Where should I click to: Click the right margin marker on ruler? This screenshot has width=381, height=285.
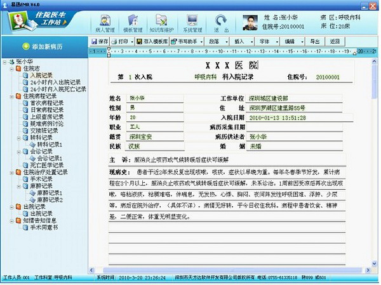coord(354,53)
